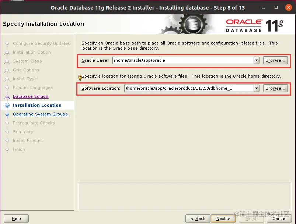
Task: Click Browse button for Oracle Base
Action: click(275, 60)
